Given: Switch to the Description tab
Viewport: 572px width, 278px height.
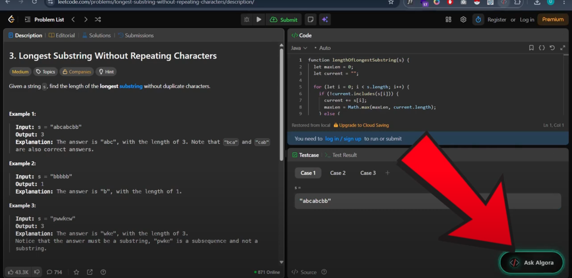Looking at the screenshot, I should click(25, 35).
